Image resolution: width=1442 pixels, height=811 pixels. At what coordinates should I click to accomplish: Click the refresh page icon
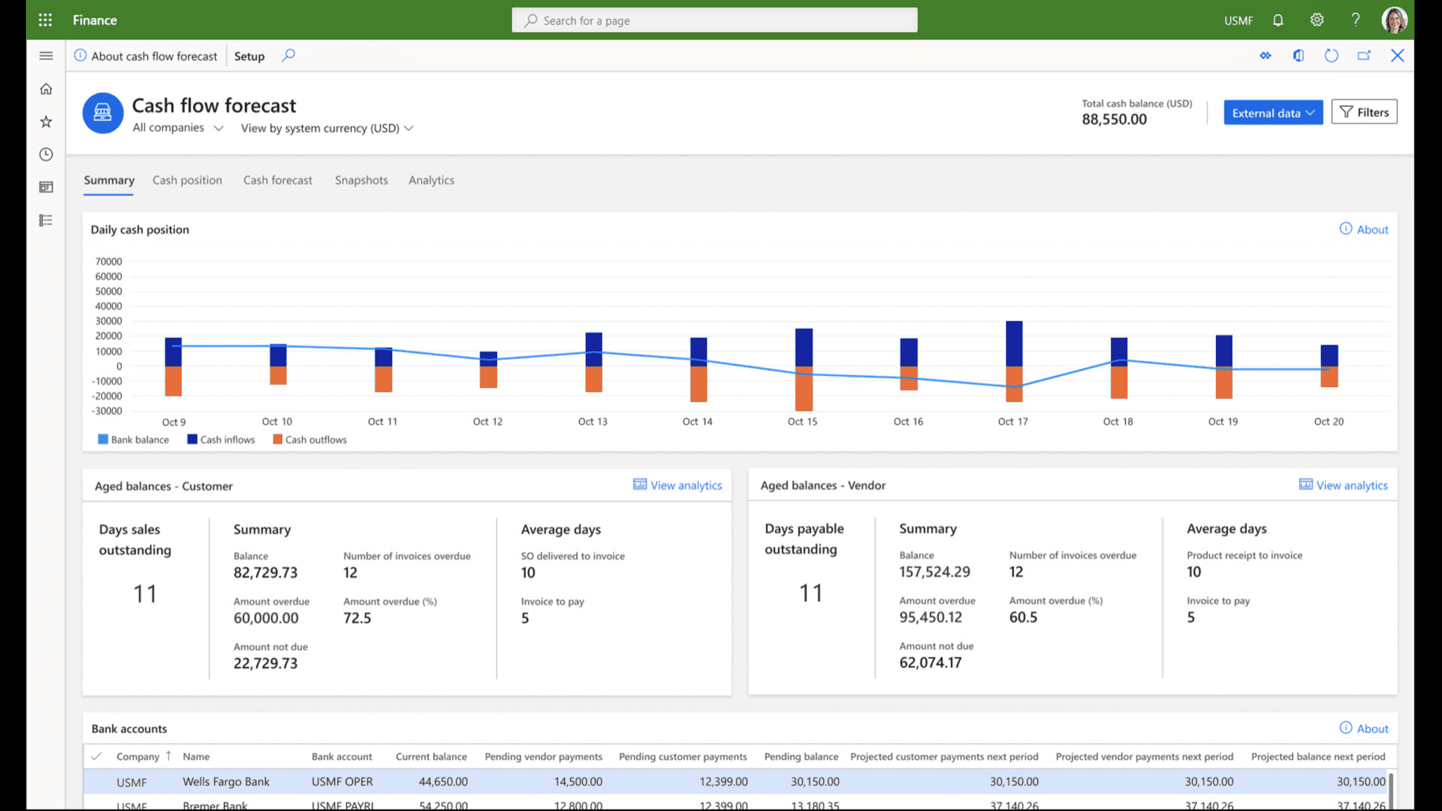pos(1331,56)
